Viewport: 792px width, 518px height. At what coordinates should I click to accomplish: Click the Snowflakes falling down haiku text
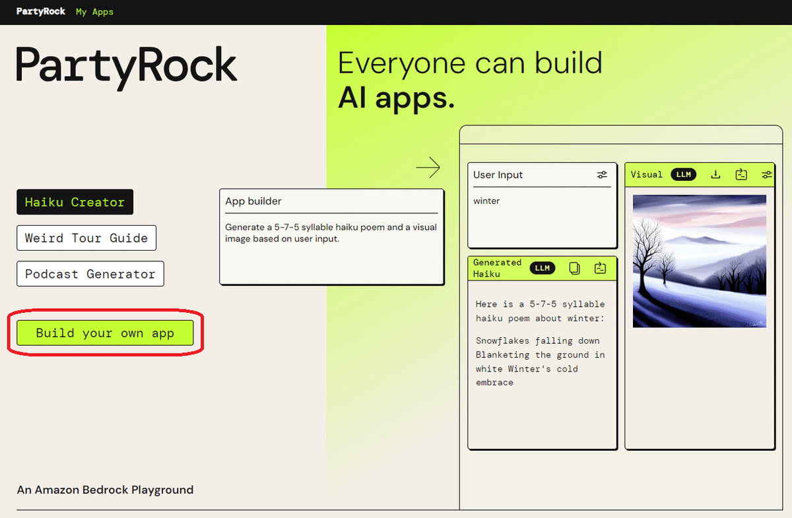point(540,362)
